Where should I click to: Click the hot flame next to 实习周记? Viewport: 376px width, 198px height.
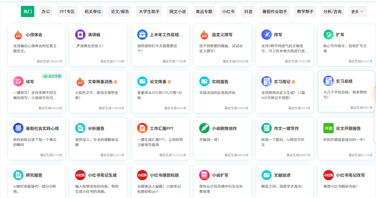(x=293, y=82)
